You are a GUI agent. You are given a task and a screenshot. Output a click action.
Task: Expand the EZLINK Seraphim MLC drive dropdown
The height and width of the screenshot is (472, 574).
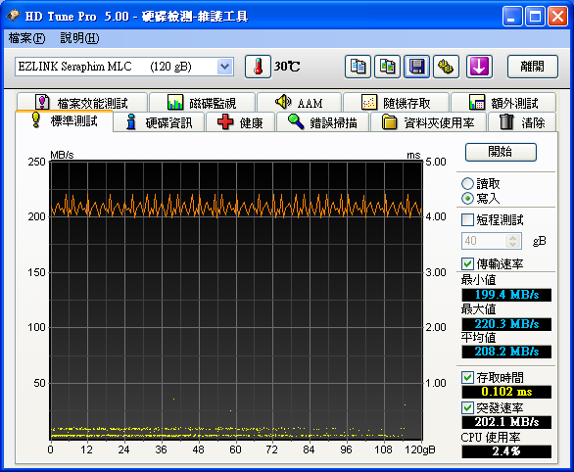(224, 67)
